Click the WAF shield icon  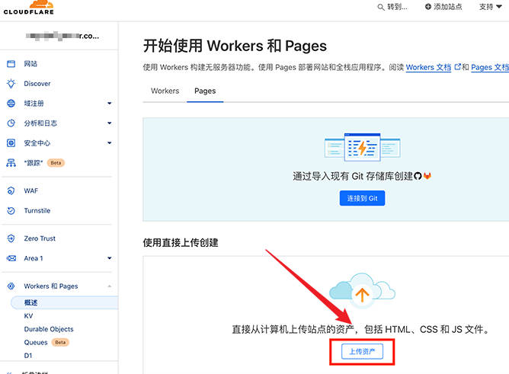(11, 190)
